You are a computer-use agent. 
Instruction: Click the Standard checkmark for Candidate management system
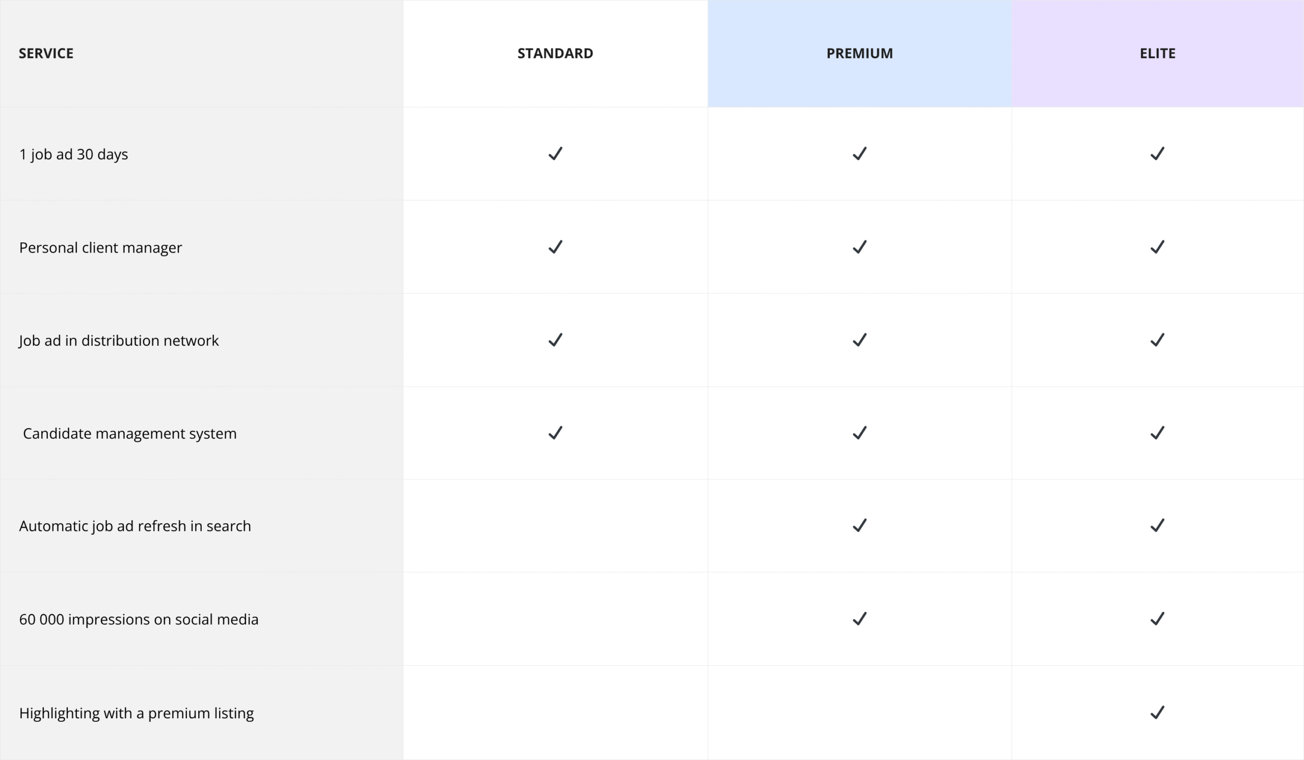pyautogui.click(x=555, y=433)
